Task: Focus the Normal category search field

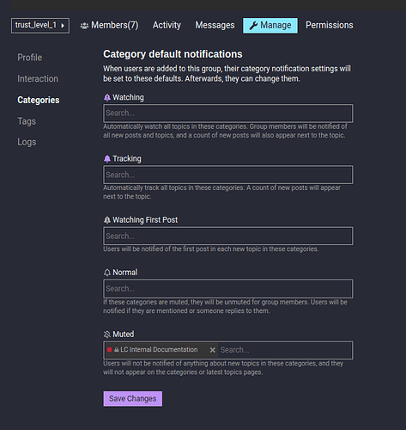Action: 228,289
